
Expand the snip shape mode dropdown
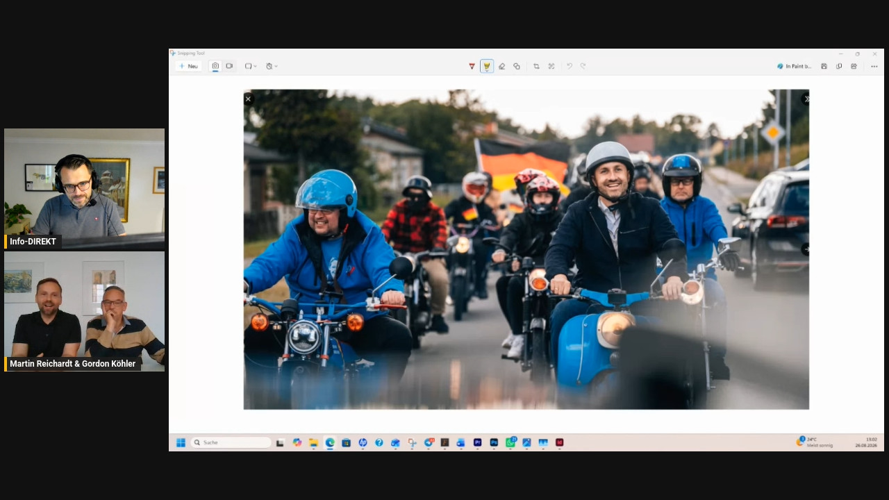coord(251,66)
